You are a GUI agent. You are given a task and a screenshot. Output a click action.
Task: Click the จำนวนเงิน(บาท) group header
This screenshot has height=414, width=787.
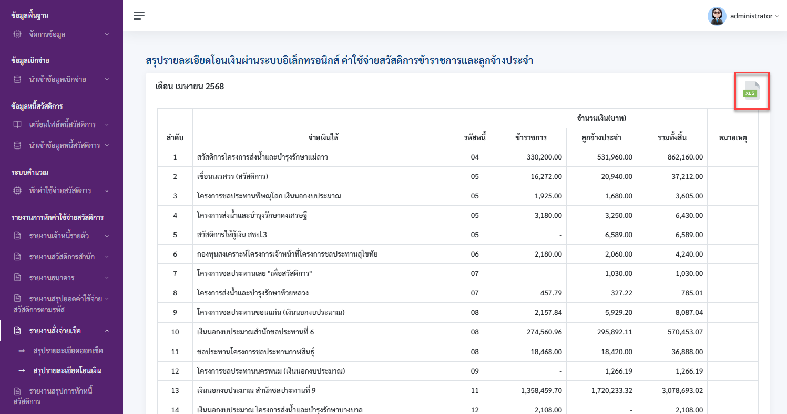tap(601, 118)
